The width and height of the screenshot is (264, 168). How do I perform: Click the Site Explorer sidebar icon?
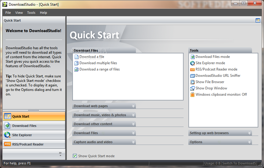pos(7,135)
